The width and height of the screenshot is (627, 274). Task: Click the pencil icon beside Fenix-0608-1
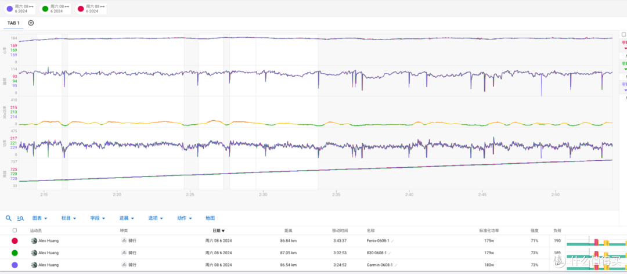pos(392,241)
